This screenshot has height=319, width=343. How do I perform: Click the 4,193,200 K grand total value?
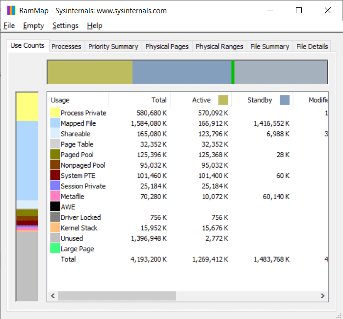coord(149,259)
